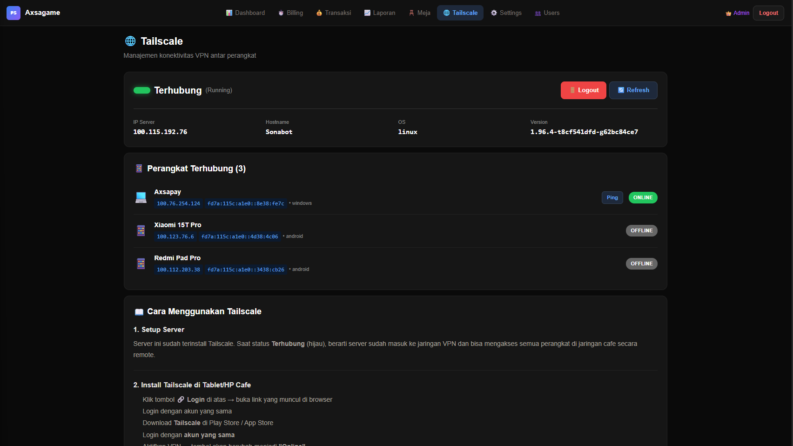Open the Settings tab

tap(506, 13)
